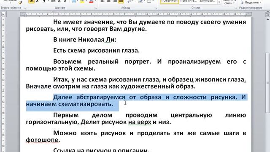Click word "художественный" in paragraph
270x152 pixels.
147,86
